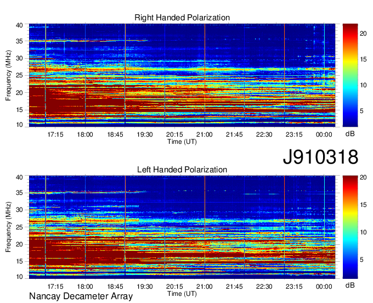This screenshot has width=373, height=303.
Task: Click the 22:30 tick of the left-handed plot
Action: point(264,287)
